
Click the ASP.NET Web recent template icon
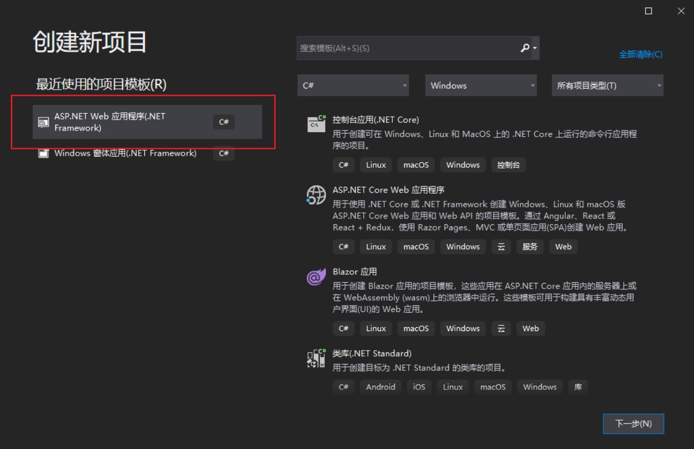tap(43, 122)
